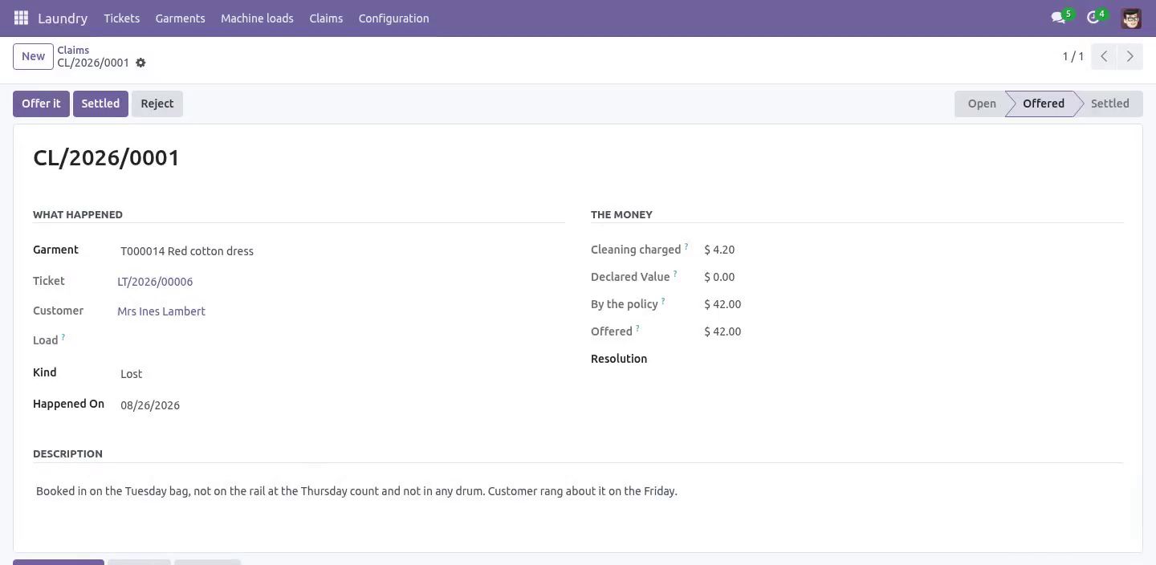Open the Claims menu in navbar
Viewport: 1156px width, 565px height.
pyautogui.click(x=326, y=18)
